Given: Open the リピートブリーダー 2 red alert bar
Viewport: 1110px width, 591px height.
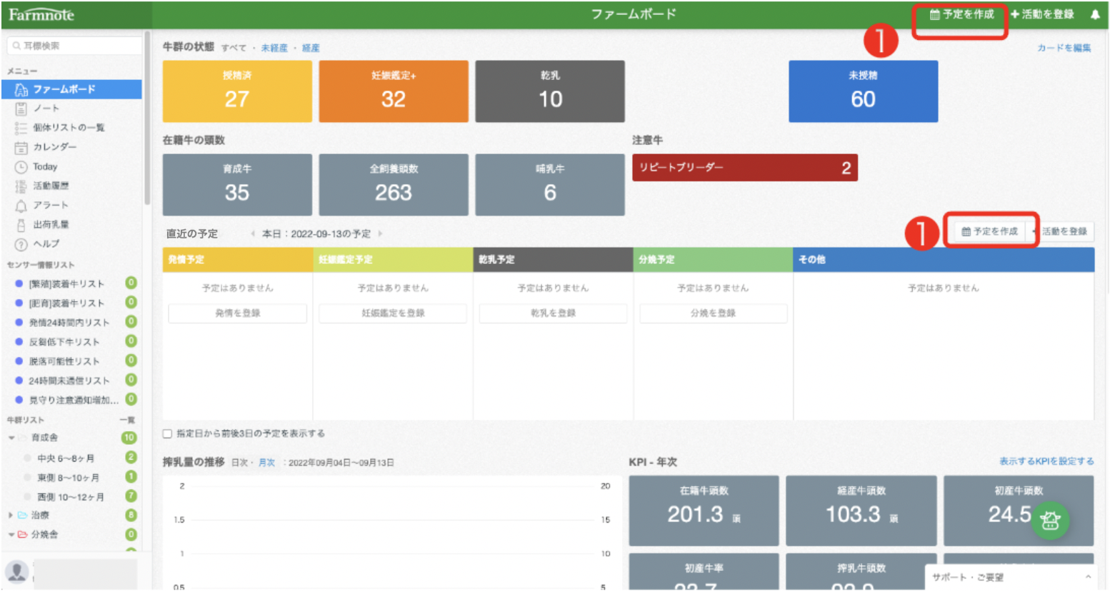Looking at the screenshot, I should point(745,168).
